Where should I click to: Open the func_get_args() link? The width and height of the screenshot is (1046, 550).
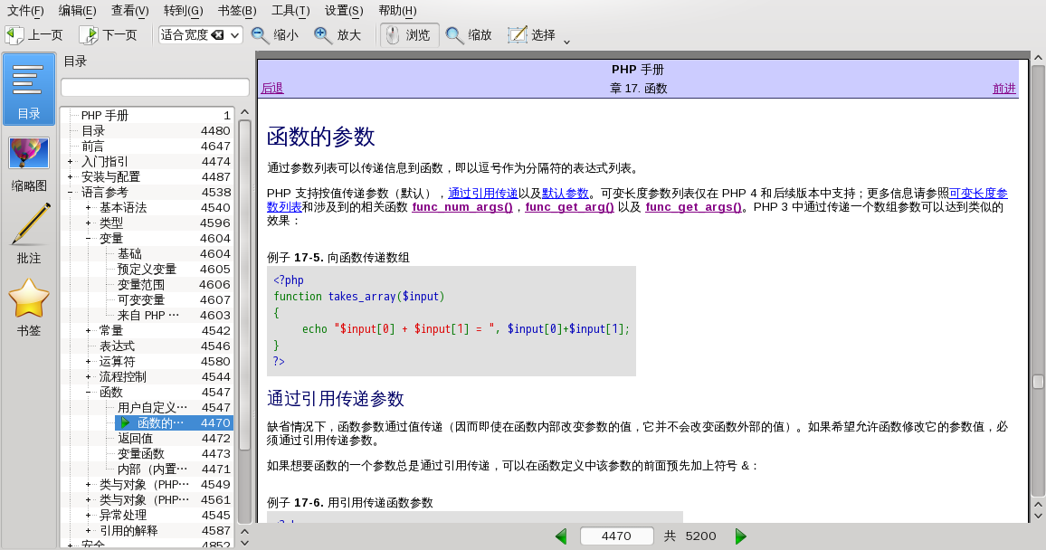coord(693,207)
